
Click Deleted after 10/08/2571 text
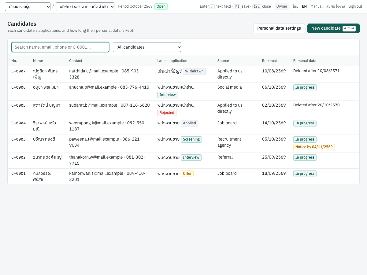pyautogui.click(x=316, y=71)
